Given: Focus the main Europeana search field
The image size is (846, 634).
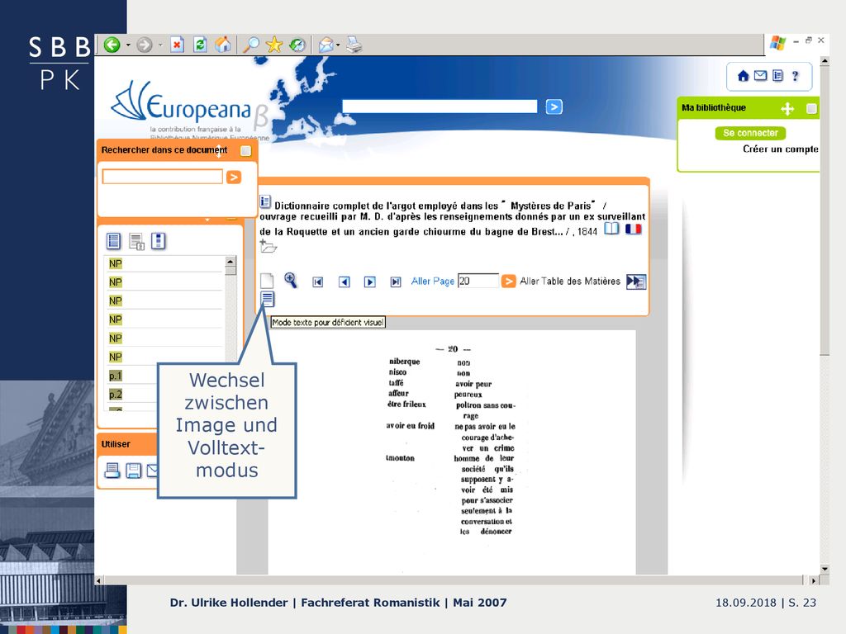Looking at the screenshot, I should tap(440, 106).
